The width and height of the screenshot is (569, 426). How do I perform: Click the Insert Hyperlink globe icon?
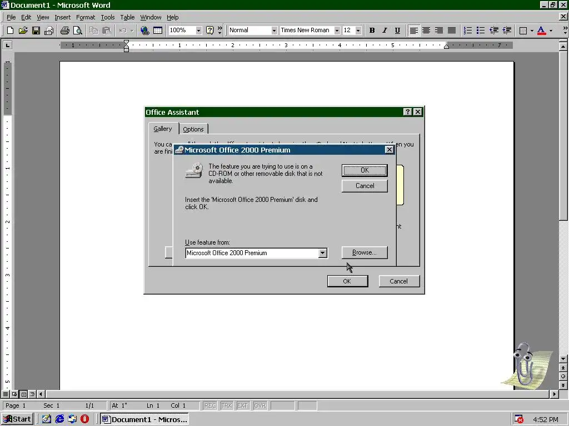point(145,31)
